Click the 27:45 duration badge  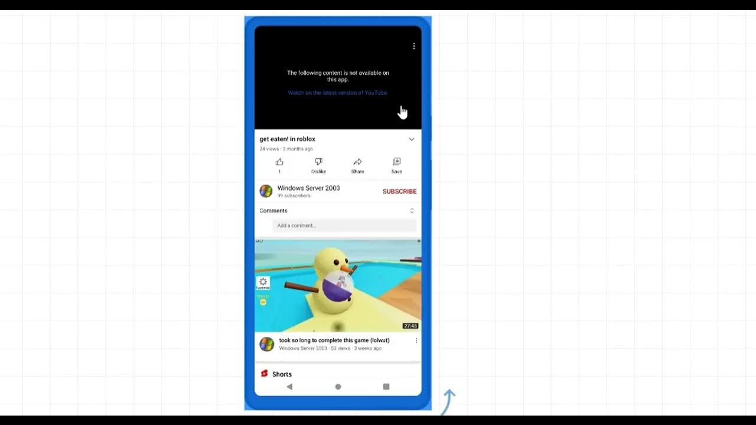point(410,326)
